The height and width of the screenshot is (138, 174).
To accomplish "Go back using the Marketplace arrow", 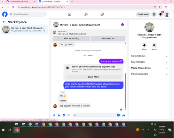I will [4, 22].
